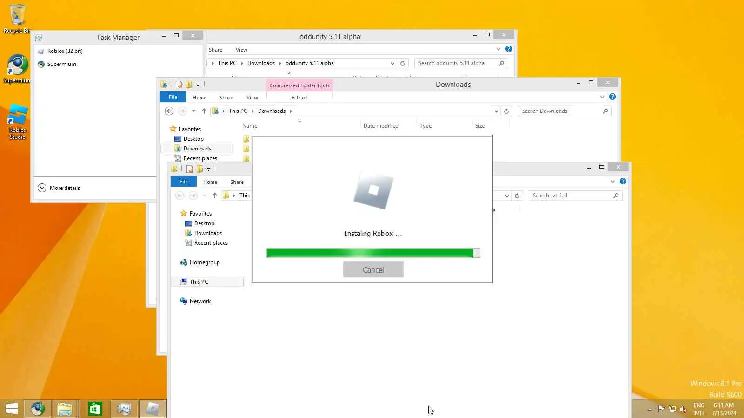744x418 pixels.
Task: Open the View tab in oddunity window
Action: point(242,50)
